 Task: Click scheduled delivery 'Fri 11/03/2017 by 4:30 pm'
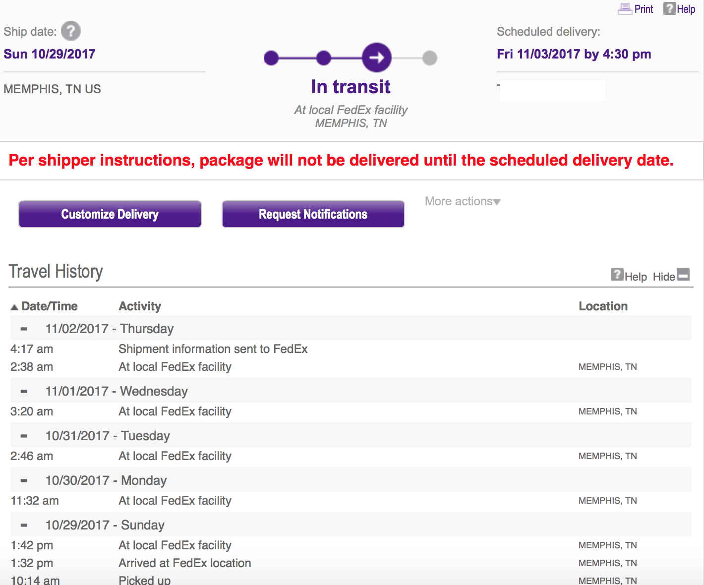[x=574, y=54]
